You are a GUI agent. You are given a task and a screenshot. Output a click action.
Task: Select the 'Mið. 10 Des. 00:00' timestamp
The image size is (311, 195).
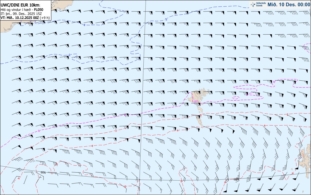[x=289, y=4]
